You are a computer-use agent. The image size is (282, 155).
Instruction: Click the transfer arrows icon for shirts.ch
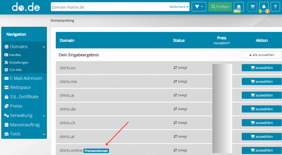(175, 123)
